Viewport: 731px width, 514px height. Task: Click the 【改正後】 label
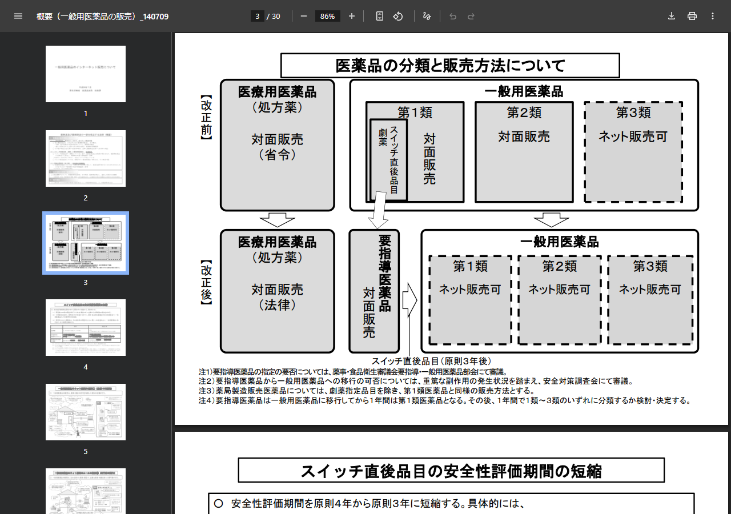click(x=206, y=282)
